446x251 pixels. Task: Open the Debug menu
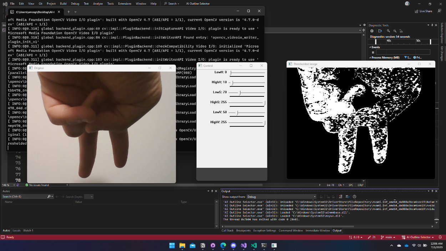click(75, 4)
